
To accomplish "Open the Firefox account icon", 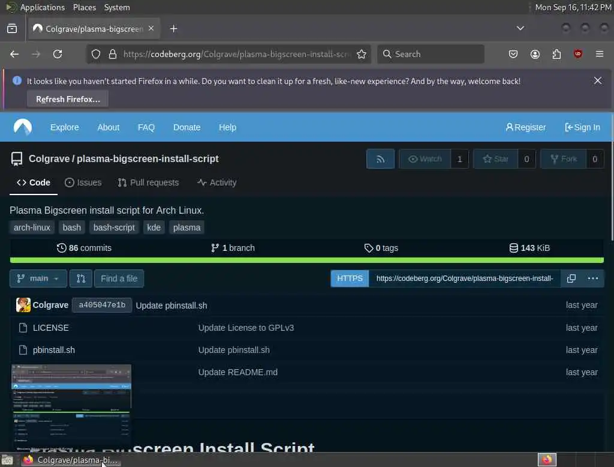I will tap(535, 54).
